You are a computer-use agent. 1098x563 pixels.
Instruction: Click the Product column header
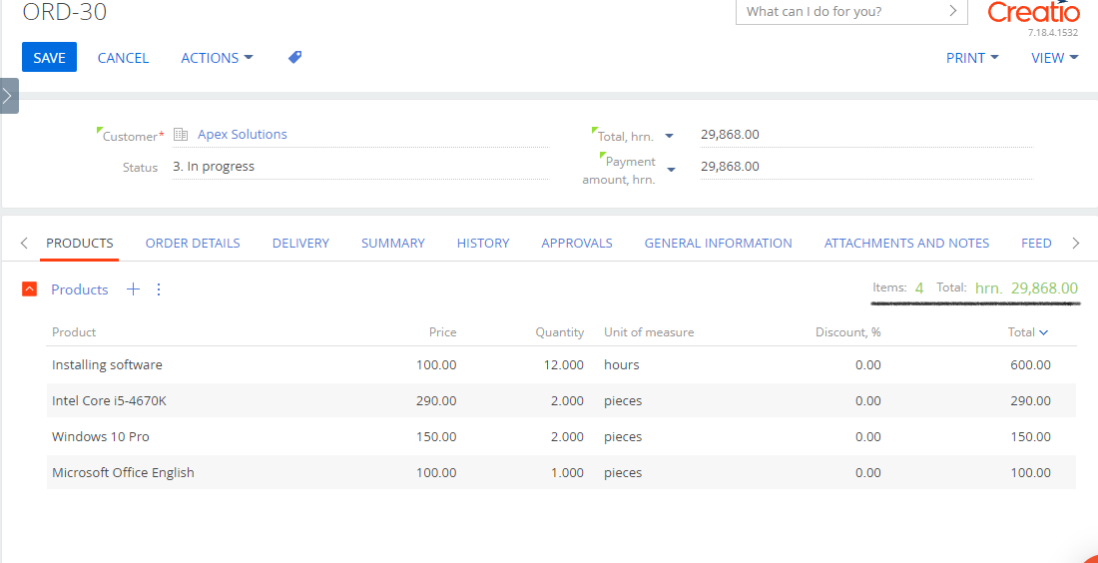click(x=74, y=332)
